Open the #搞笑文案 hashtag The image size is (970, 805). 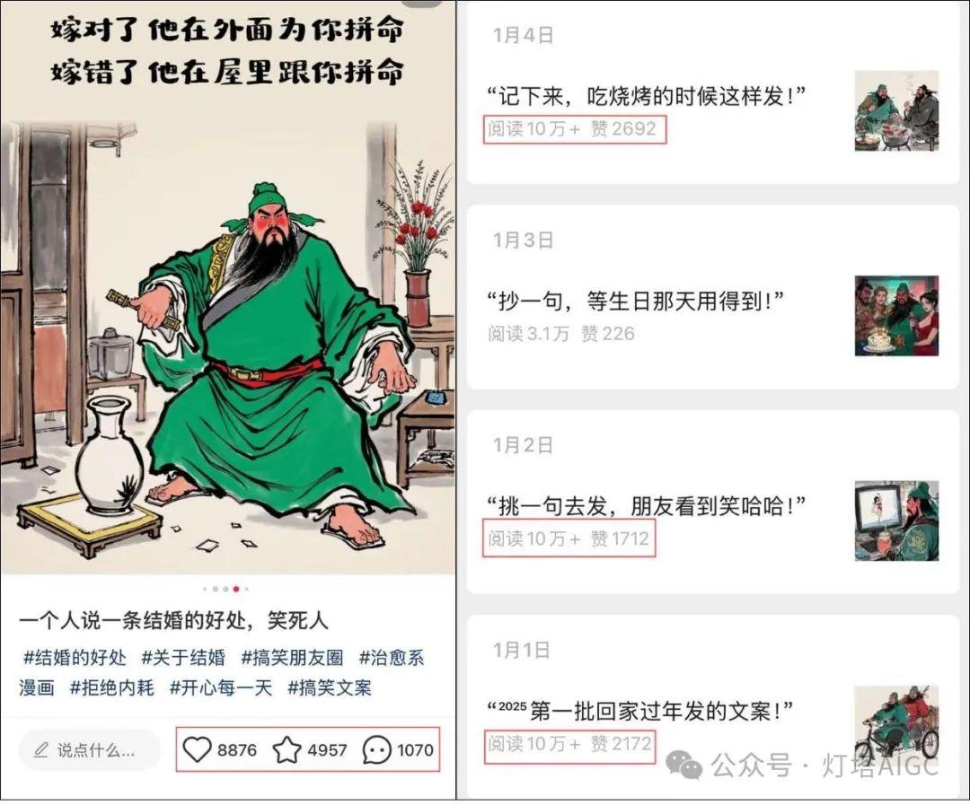coord(330,687)
